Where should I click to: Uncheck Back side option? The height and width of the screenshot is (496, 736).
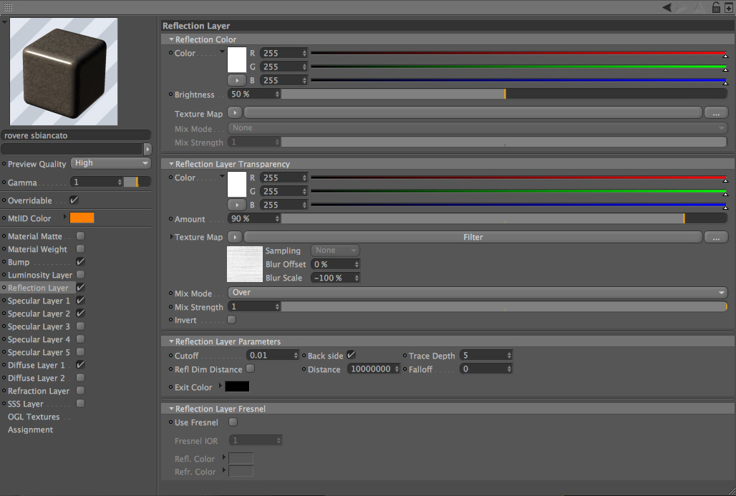351,355
